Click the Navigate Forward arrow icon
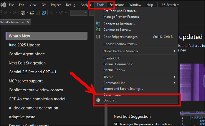The width and height of the screenshot is (205, 126). point(15,13)
